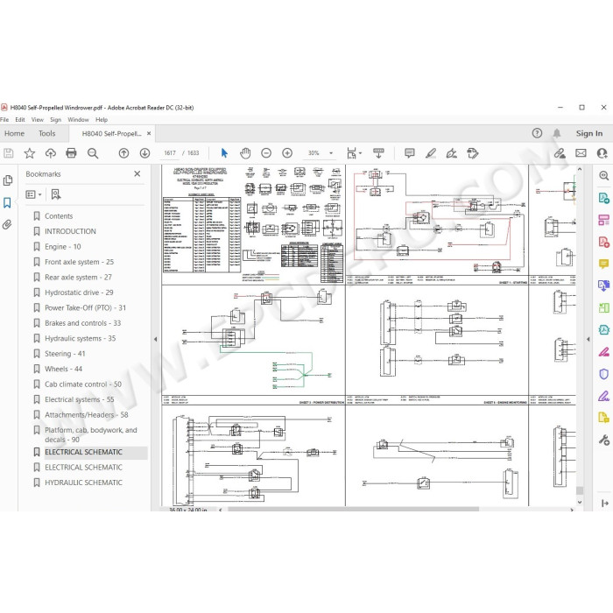Jump to the Contents bookmark
The width and height of the screenshot is (613, 613).
(x=59, y=216)
